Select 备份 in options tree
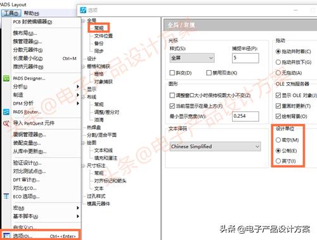This screenshot has height=240, width=317. coord(99,44)
